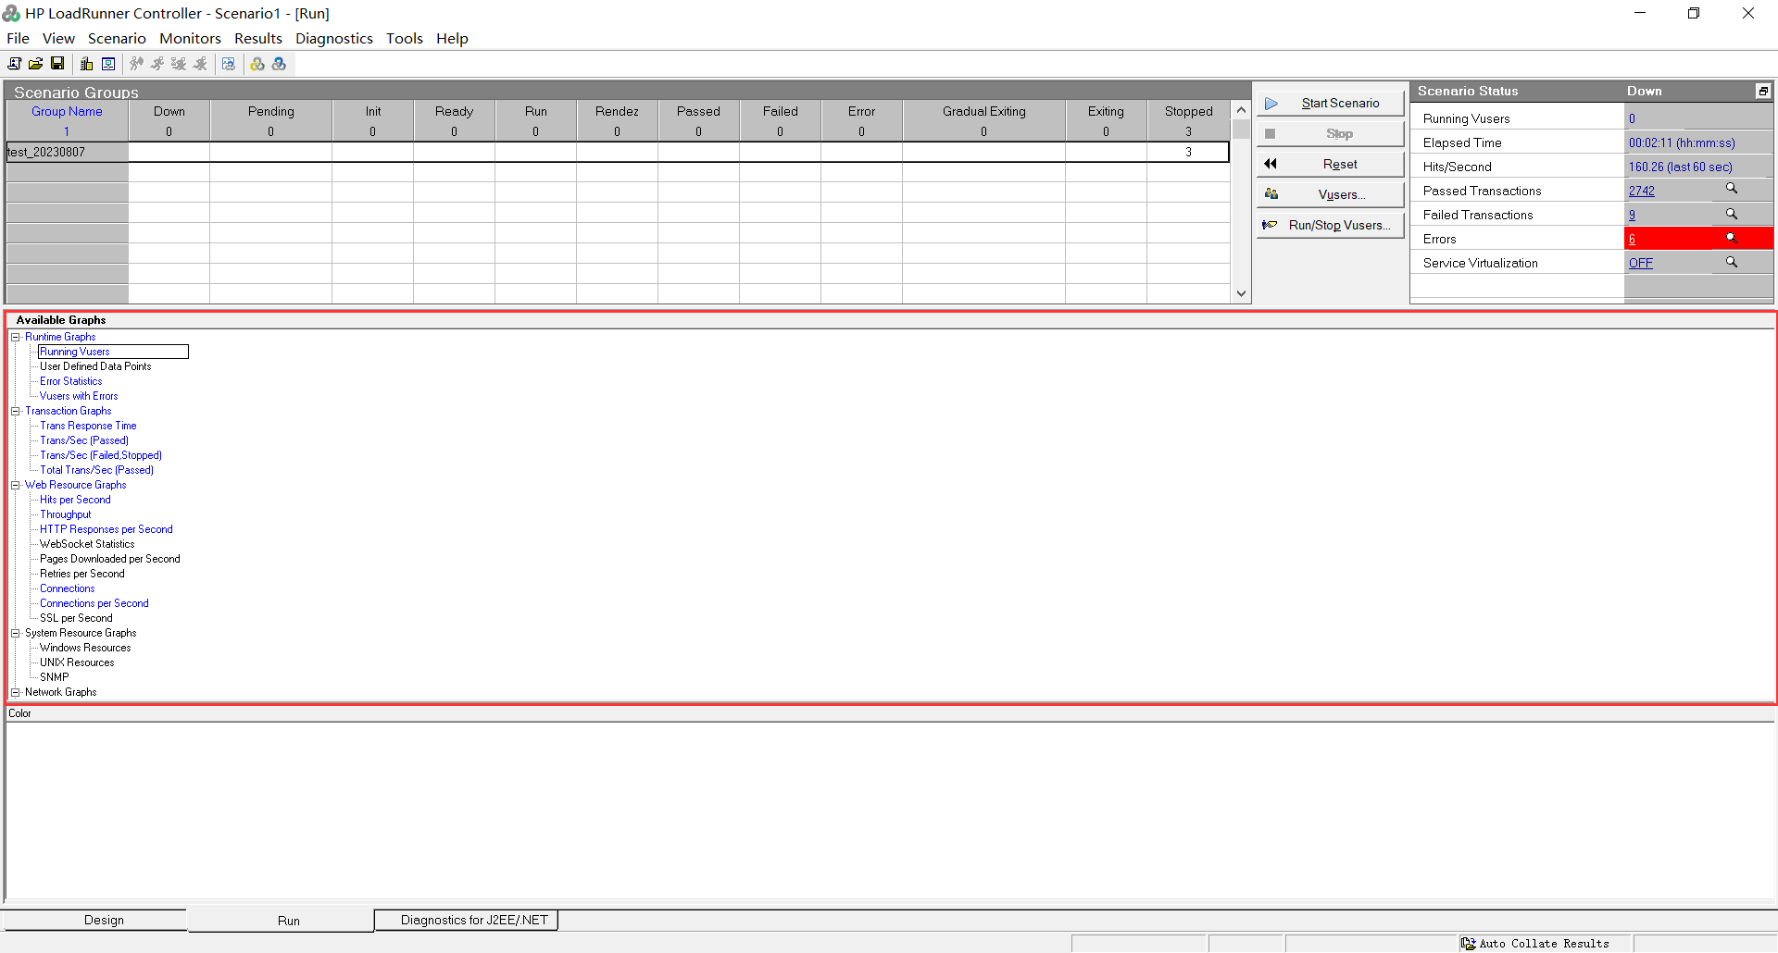Click the yellow linked-rings toolbar icon
The image size is (1778, 953).
point(257,64)
